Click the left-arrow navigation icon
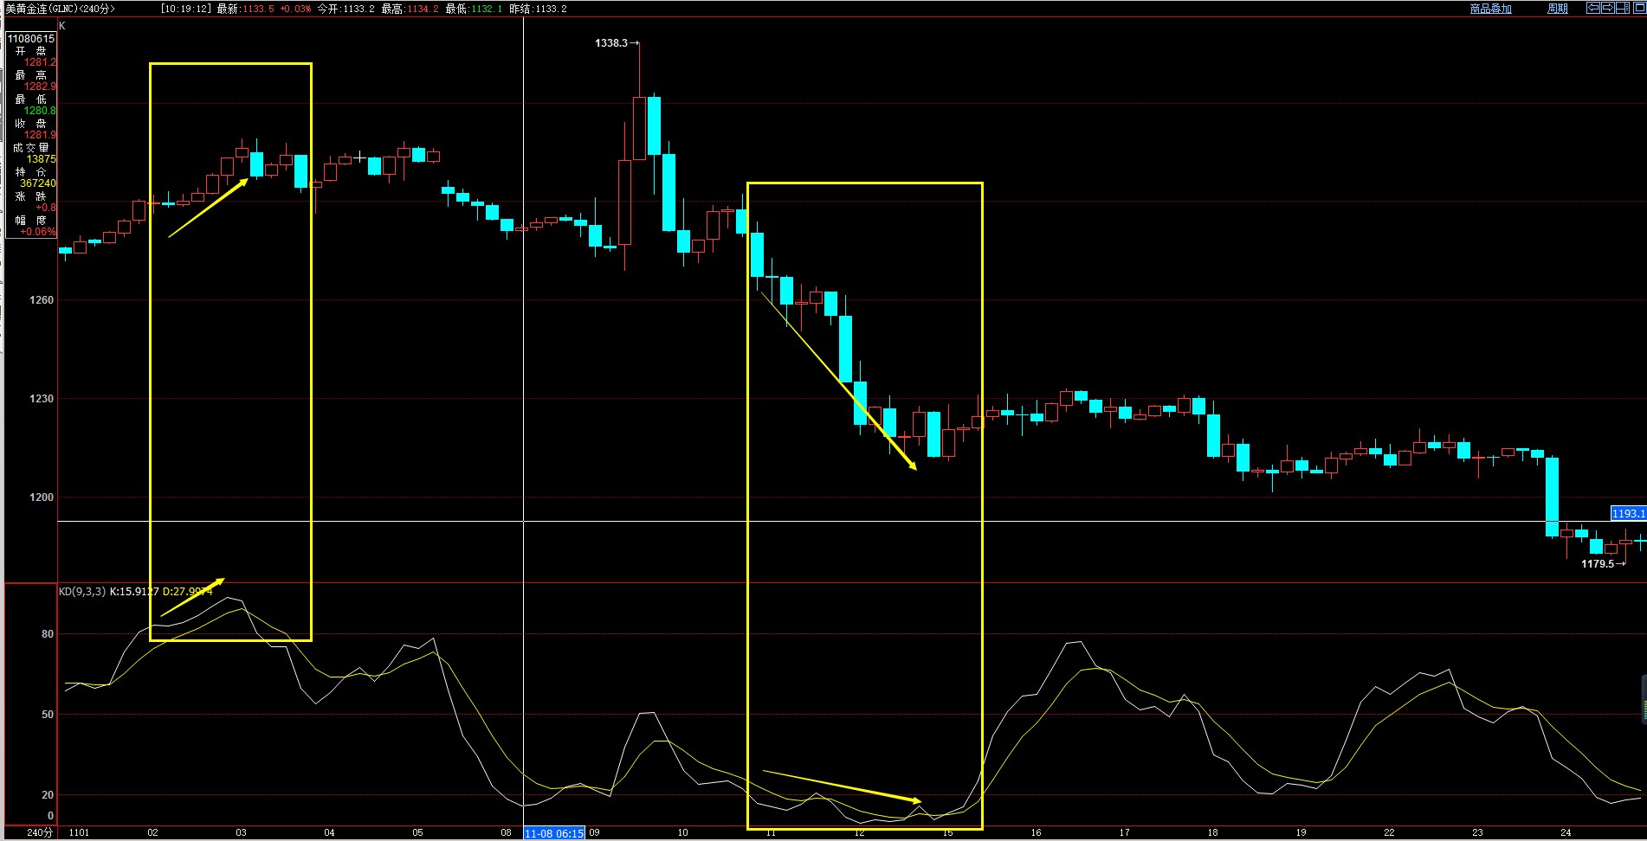This screenshot has width=1647, height=841. (1592, 8)
